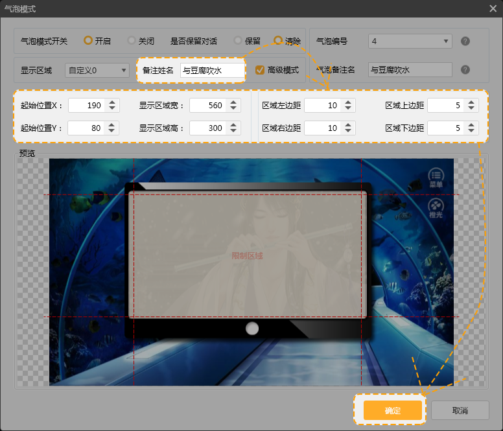Select the 关闭 radio button

132,41
